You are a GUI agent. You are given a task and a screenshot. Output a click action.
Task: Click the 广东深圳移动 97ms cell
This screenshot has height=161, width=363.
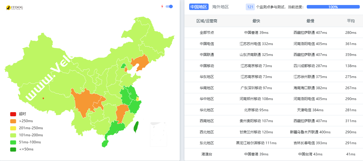256,88
